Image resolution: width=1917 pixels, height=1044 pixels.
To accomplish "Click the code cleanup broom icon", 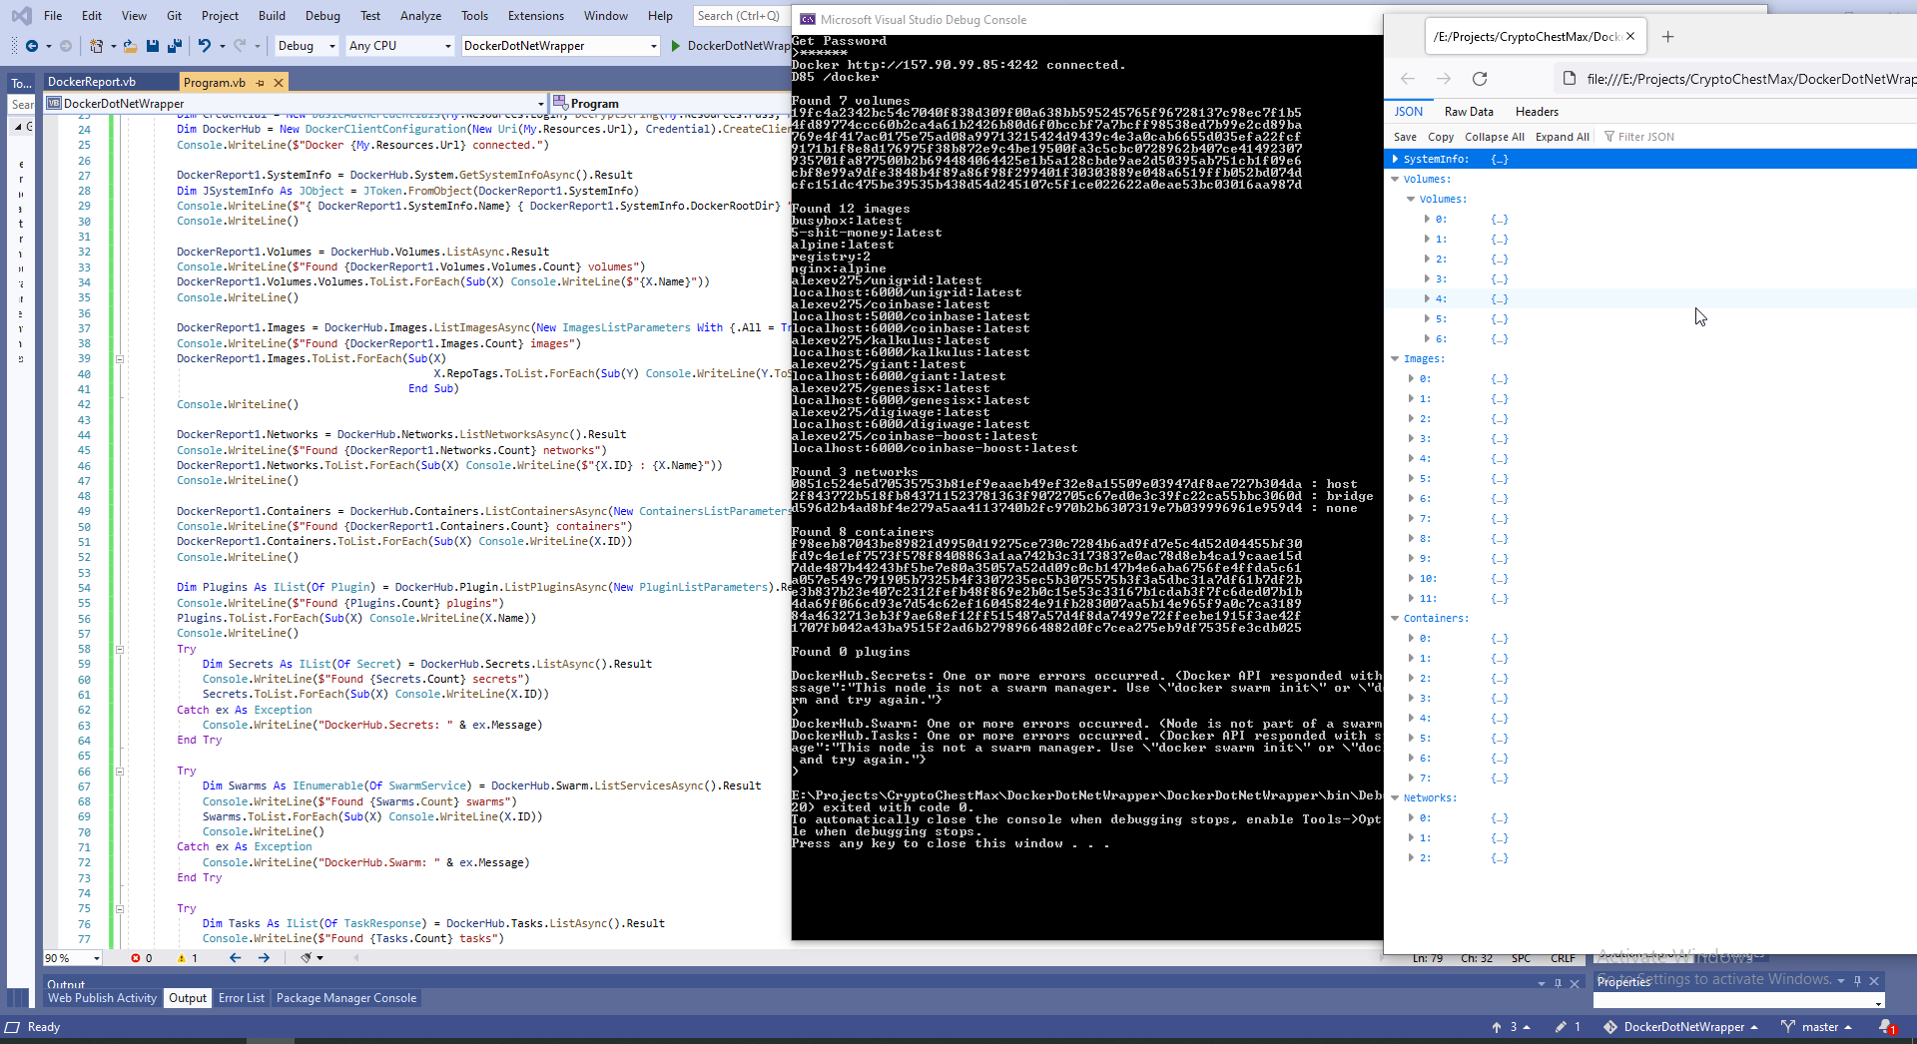I will click(x=307, y=958).
